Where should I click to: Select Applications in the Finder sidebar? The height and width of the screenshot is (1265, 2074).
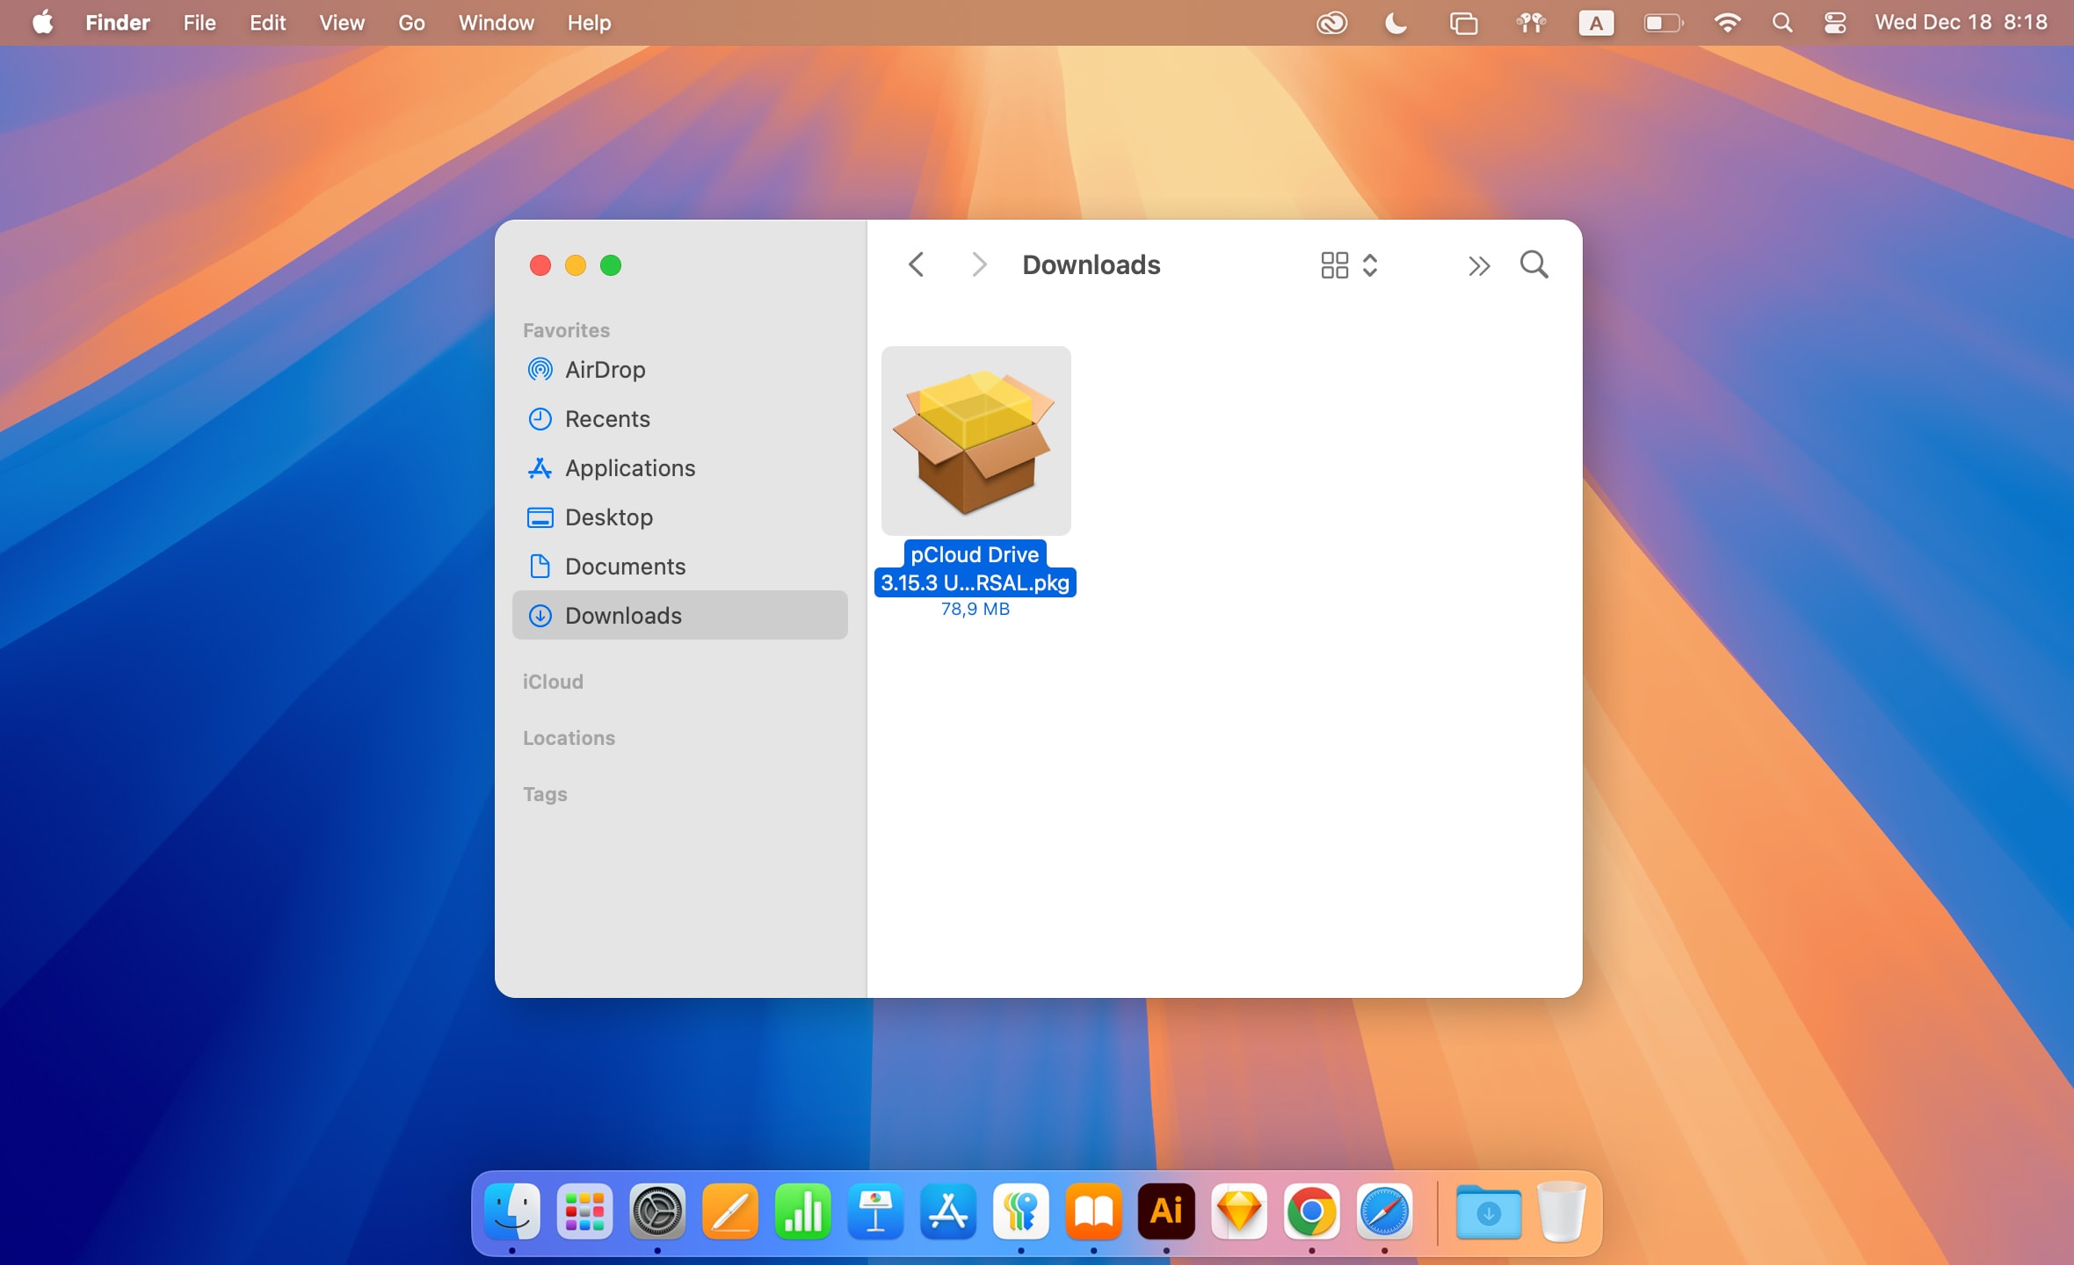tap(630, 468)
